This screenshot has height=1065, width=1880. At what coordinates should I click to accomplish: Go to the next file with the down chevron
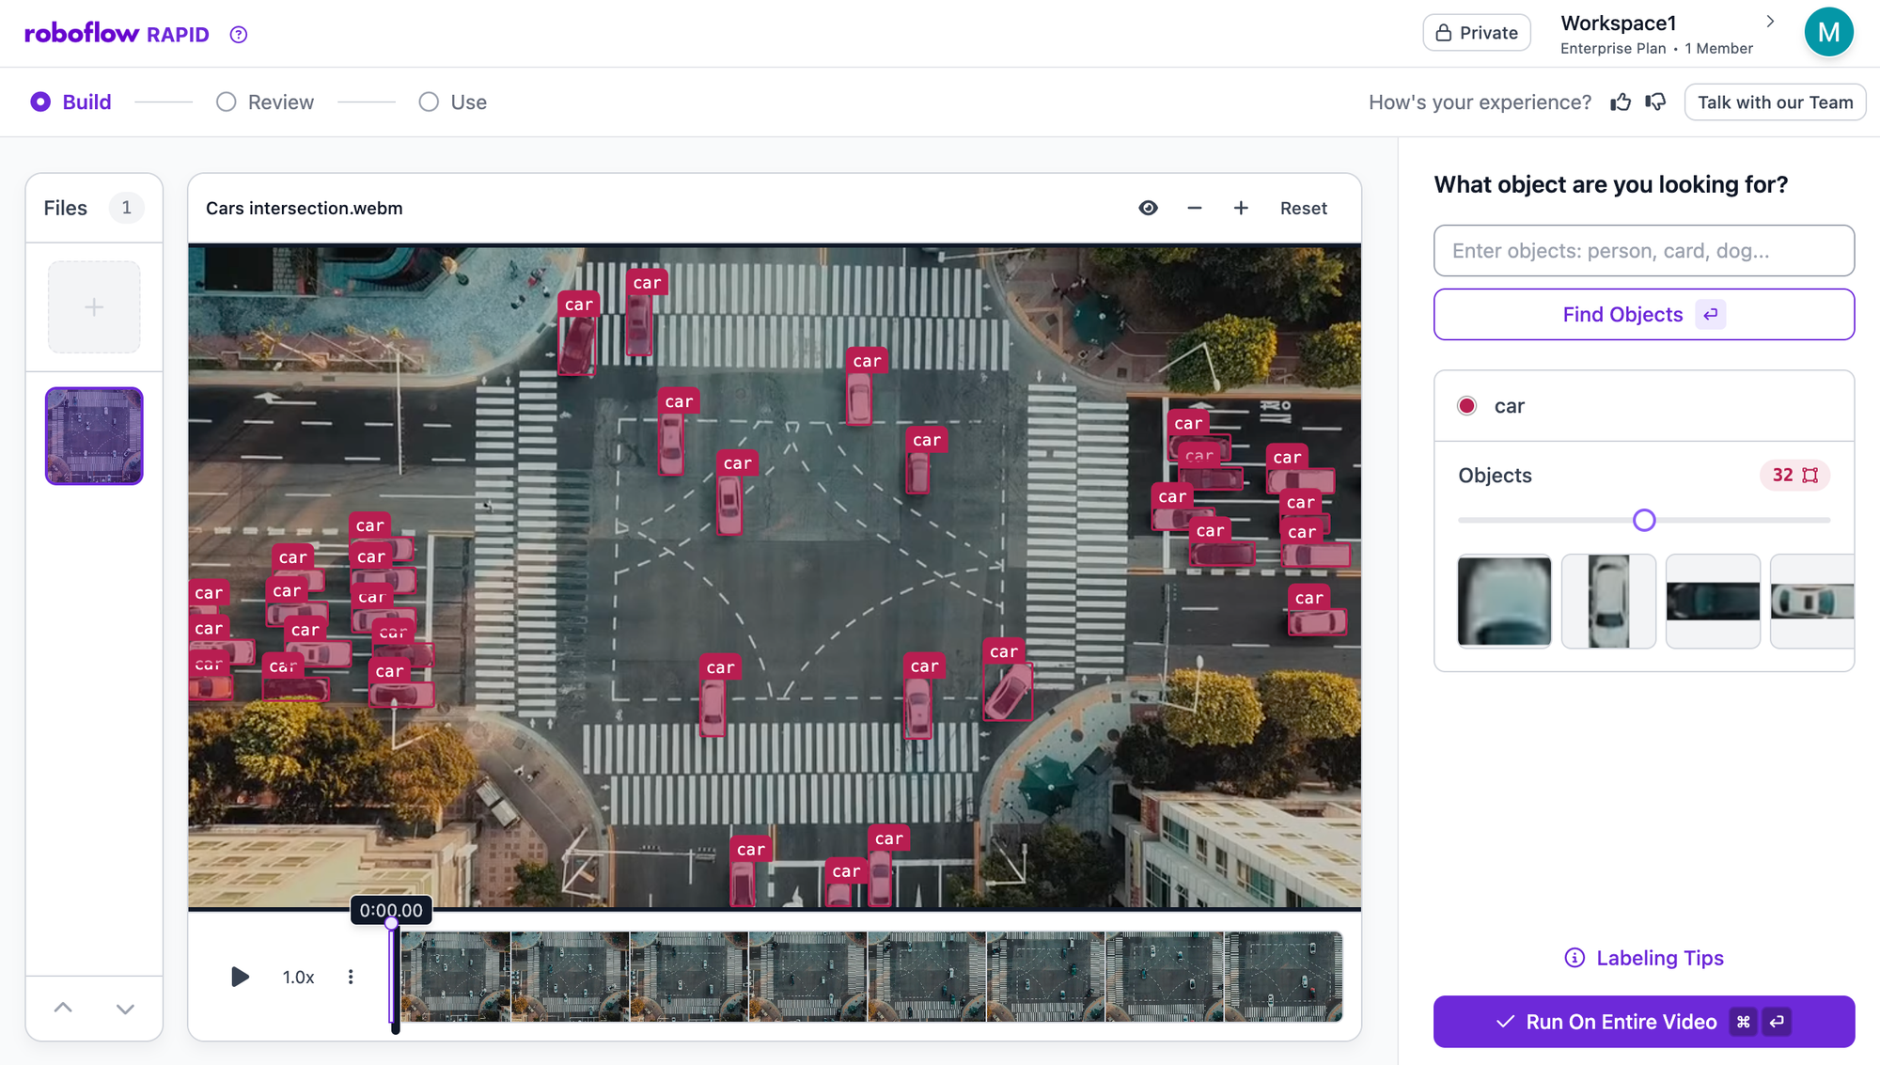tap(125, 1008)
